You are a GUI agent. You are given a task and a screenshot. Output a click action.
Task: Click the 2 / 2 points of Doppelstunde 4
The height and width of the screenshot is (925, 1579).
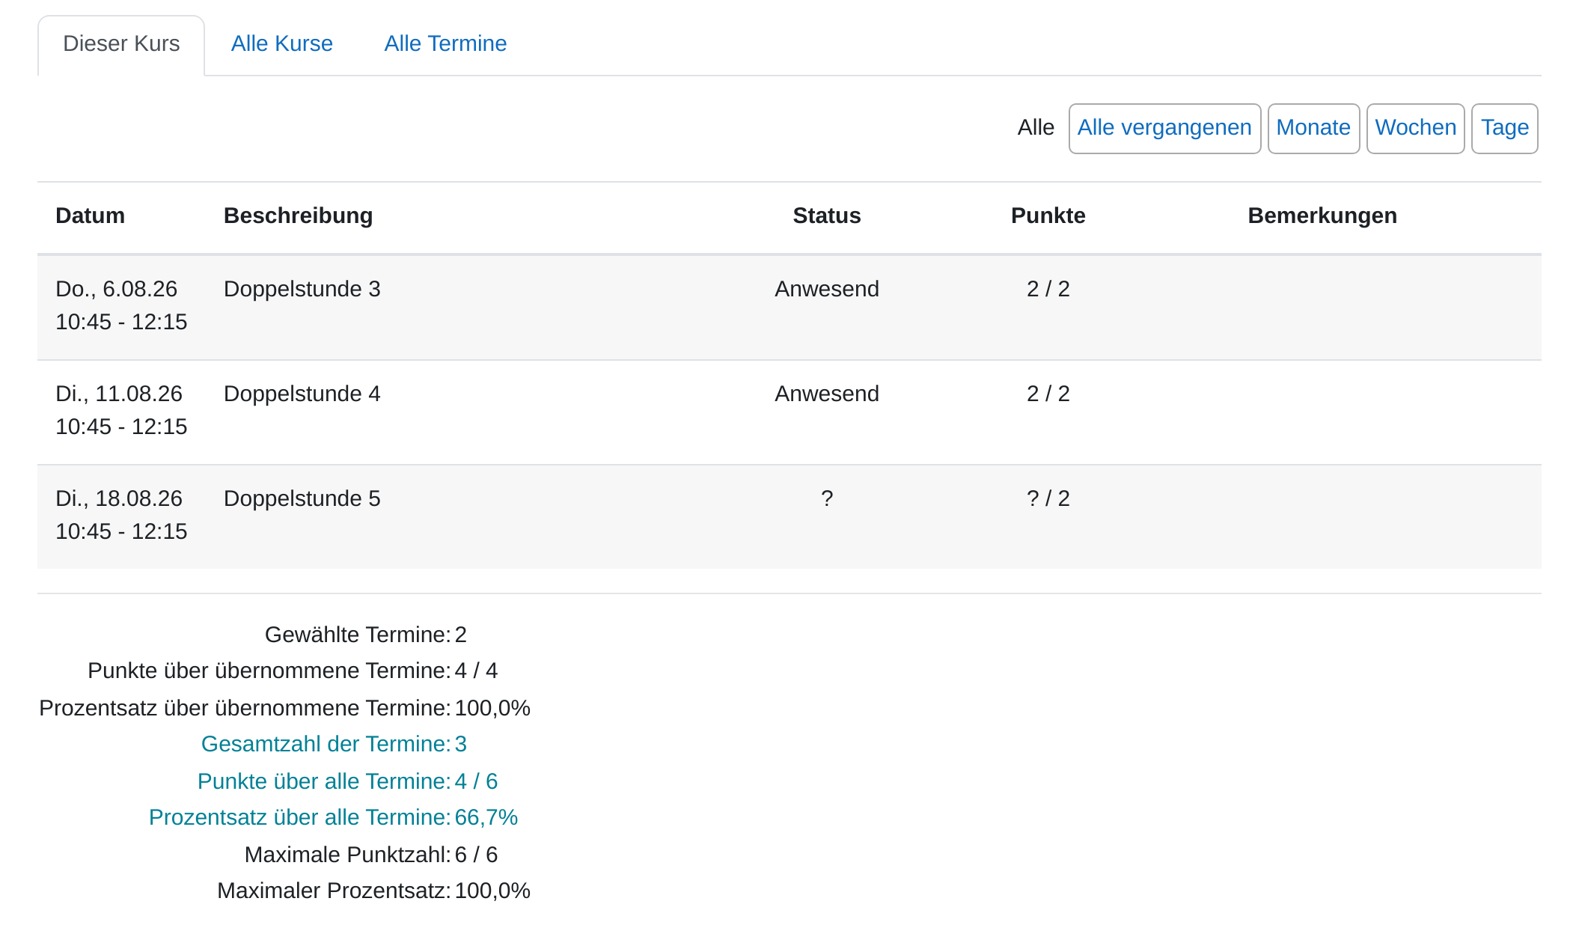(1048, 394)
